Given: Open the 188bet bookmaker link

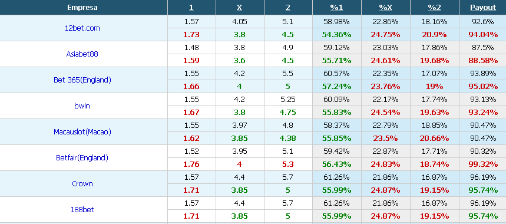Looking at the screenshot, I should 82,209.
